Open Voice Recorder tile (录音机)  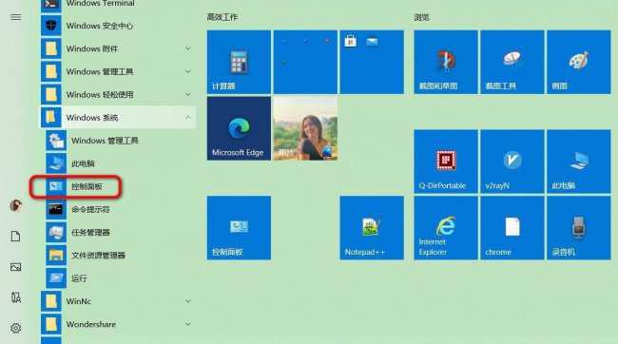579,228
